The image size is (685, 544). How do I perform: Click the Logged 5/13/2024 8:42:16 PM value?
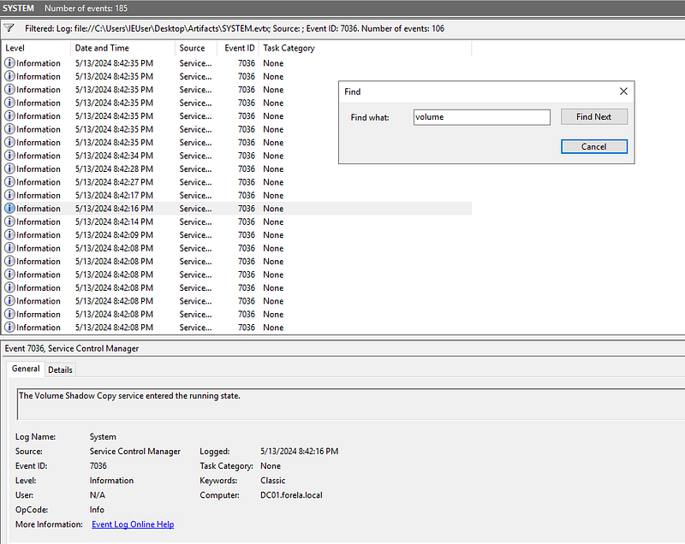click(x=299, y=452)
